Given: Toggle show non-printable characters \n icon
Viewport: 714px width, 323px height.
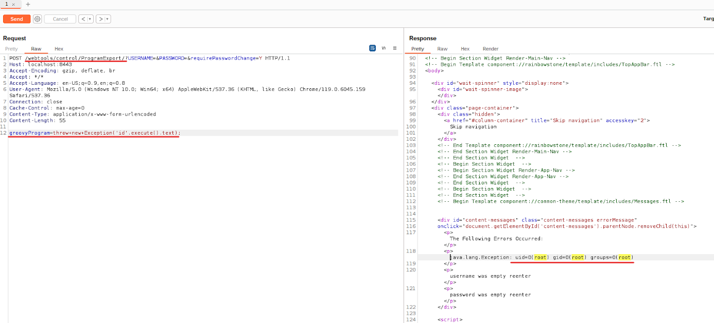Looking at the screenshot, I should (x=384, y=48).
